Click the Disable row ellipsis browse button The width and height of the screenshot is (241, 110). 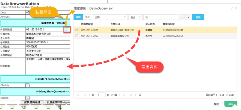(28, 85)
